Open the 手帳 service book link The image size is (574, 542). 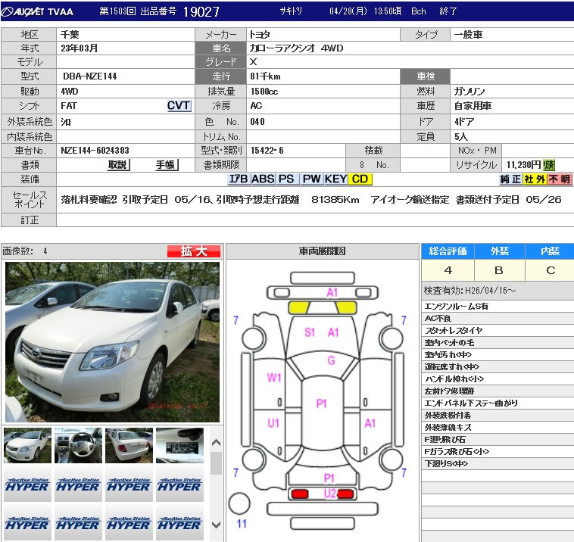click(165, 165)
